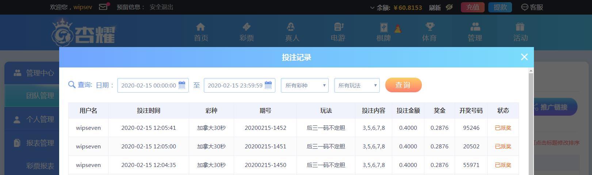592x175 pixels.
Task: Click username wipsev in top bar
Action: 83,7
